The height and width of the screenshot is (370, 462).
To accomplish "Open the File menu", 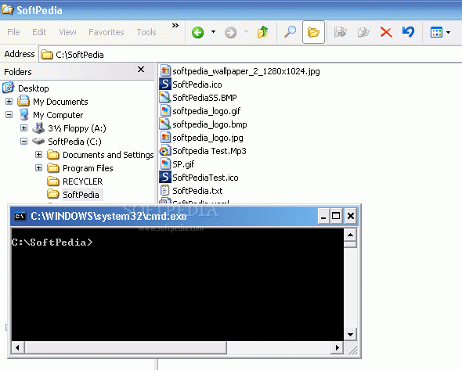I will click(x=13, y=32).
